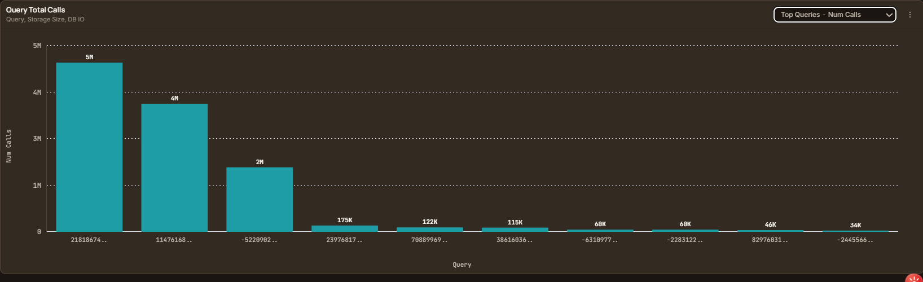This screenshot has height=282, width=923.
Task: Click the x-axis label 38616036..
Action: click(x=515, y=240)
